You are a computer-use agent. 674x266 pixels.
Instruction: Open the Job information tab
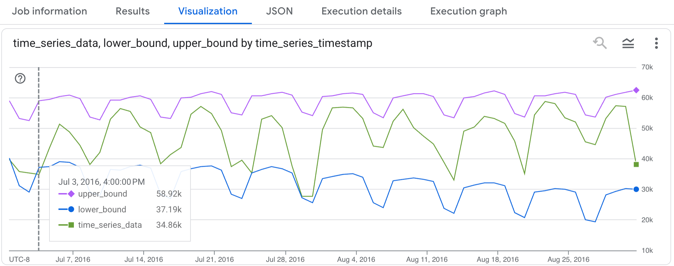(x=49, y=11)
